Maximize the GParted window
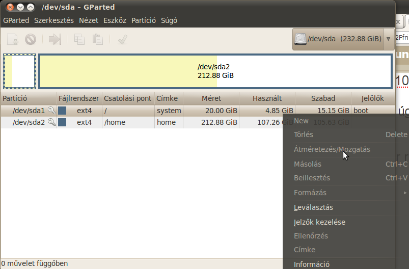 pyautogui.click(x=31, y=7)
